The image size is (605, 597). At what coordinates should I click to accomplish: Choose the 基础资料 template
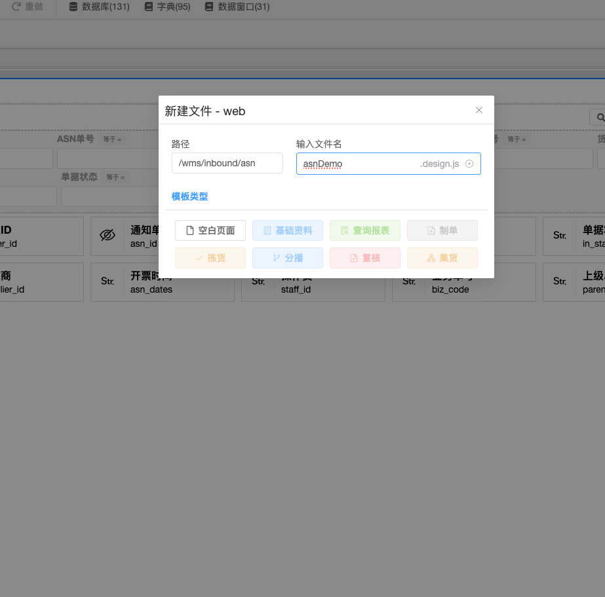pos(288,230)
